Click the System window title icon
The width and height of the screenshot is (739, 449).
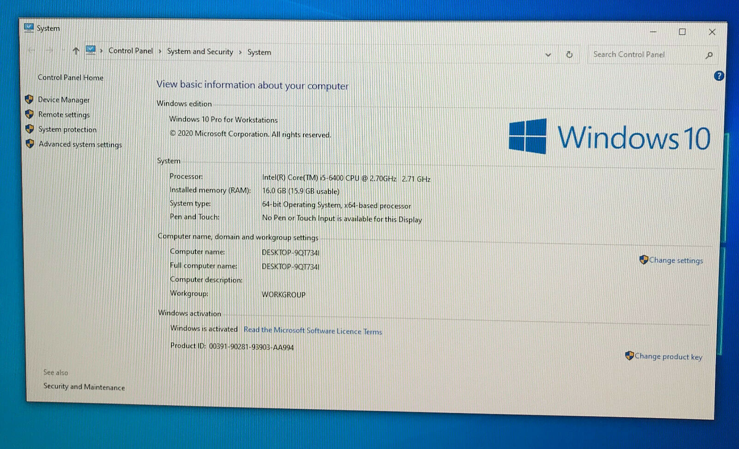click(x=29, y=28)
